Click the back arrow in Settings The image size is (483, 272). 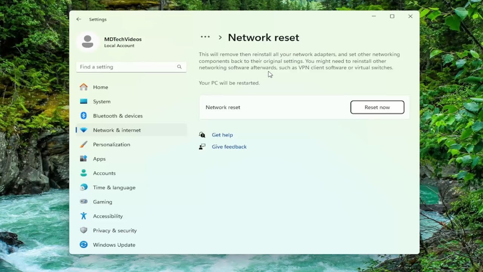[78, 19]
